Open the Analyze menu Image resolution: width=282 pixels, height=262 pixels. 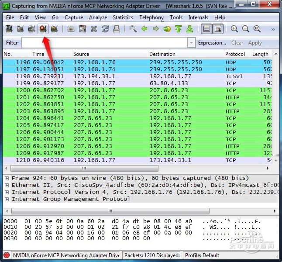click(x=98, y=17)
